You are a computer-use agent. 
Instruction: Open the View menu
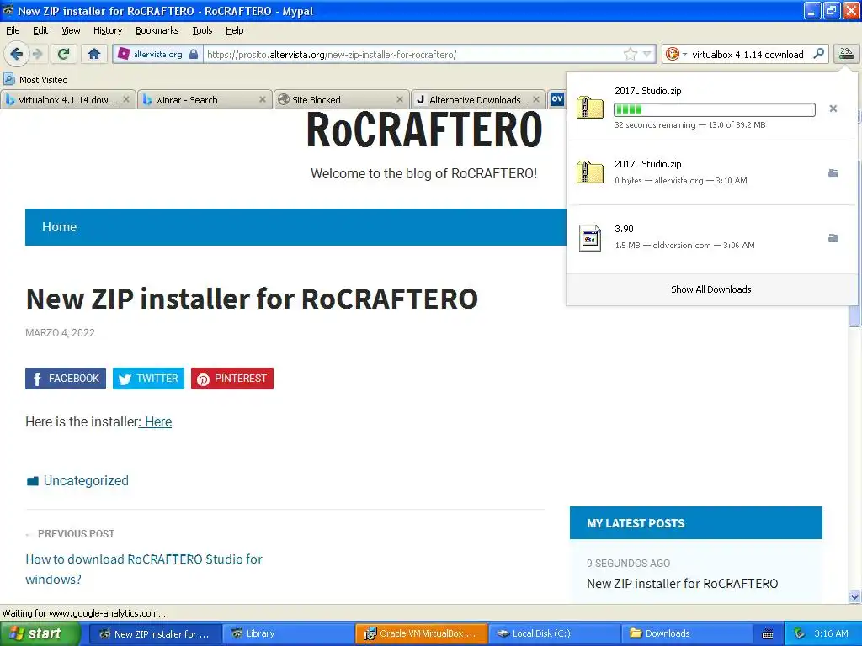(71, 30)
